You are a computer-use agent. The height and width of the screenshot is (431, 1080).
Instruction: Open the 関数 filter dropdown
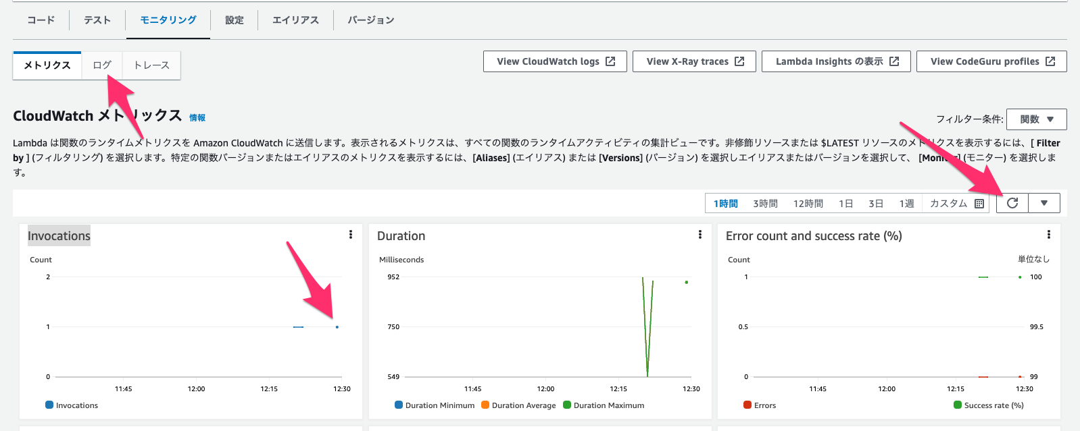(1037, 119)
